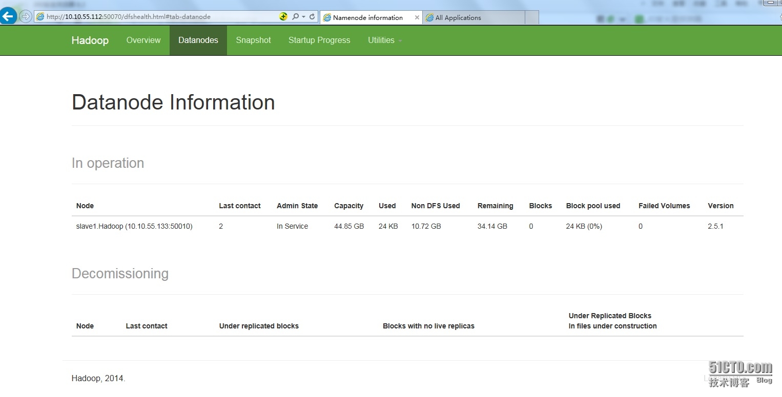Click the Non DFS Used column header

436,206
